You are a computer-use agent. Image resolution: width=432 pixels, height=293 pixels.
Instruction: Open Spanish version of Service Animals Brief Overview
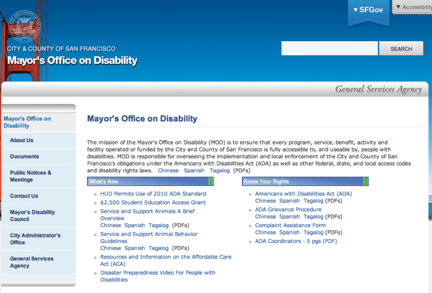tap(135, 225)
